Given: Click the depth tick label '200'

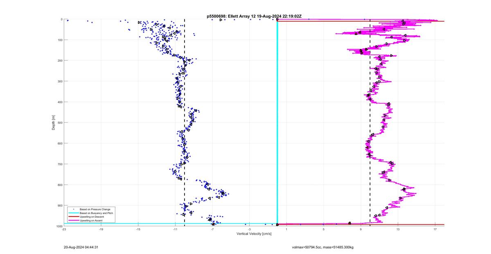Looking at the screenshot, I should click(x=60, y=60).
